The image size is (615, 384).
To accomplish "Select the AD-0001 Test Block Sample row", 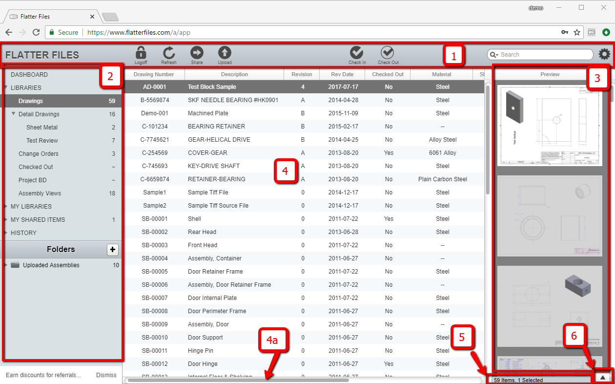I will (x=304, y=87).
